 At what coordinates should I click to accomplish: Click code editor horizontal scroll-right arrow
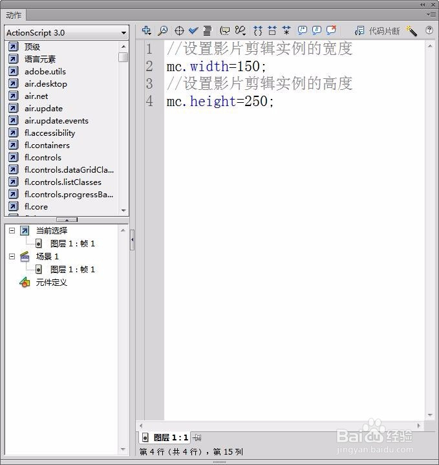419,426
